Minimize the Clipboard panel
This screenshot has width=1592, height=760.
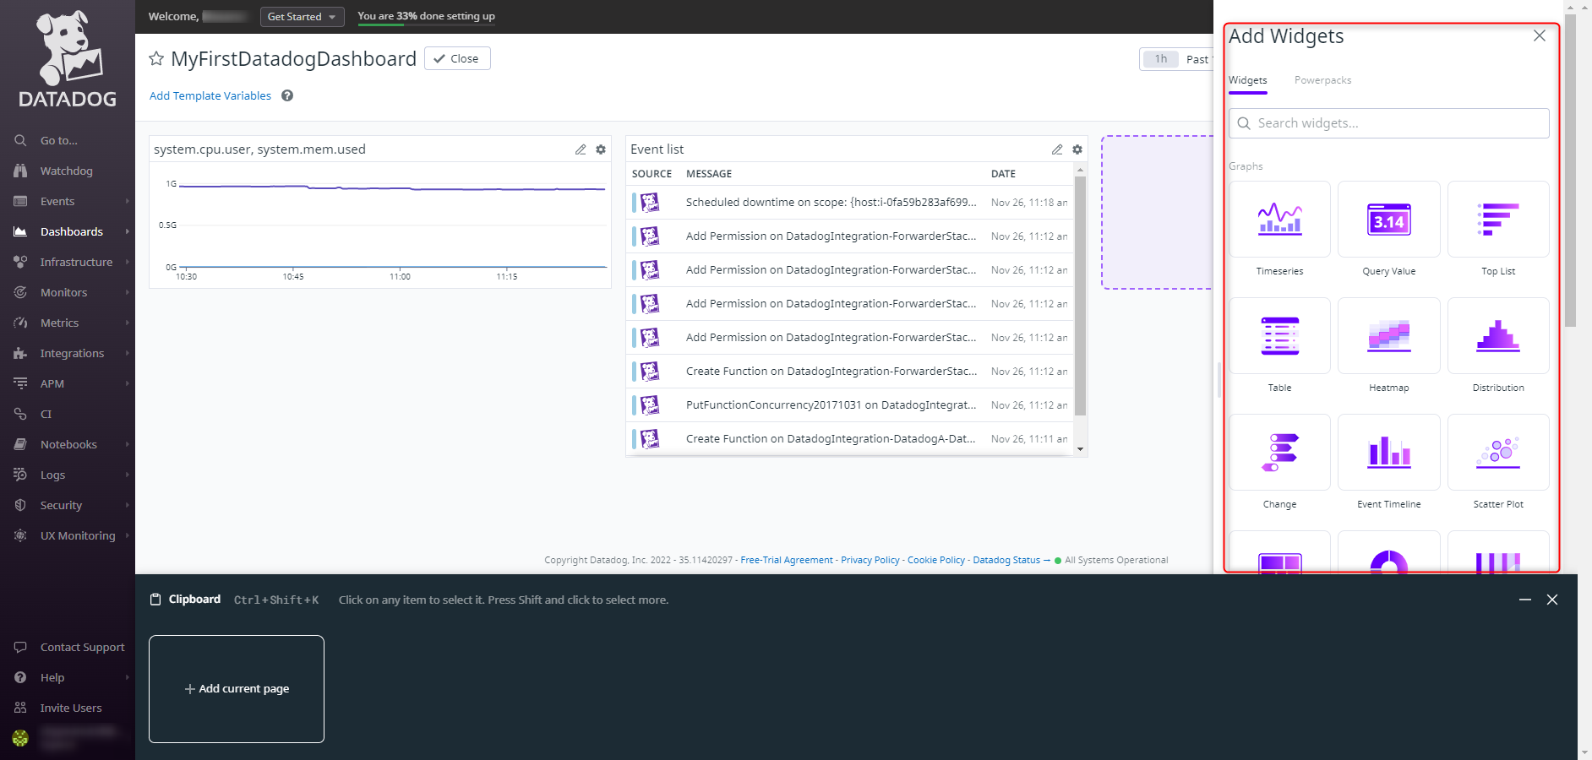[1525, 600]
